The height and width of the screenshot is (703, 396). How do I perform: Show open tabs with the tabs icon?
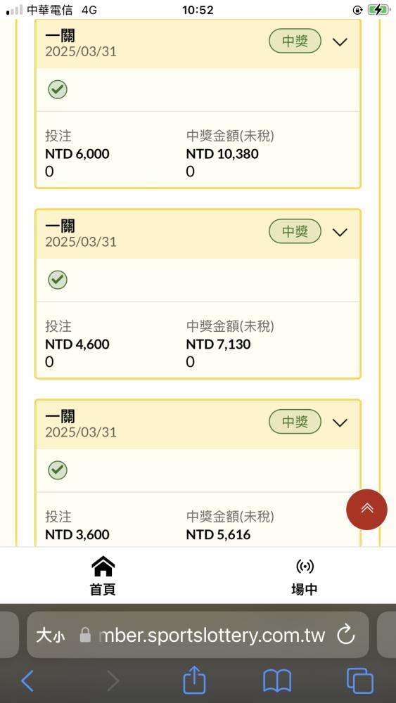click(359, 681)
